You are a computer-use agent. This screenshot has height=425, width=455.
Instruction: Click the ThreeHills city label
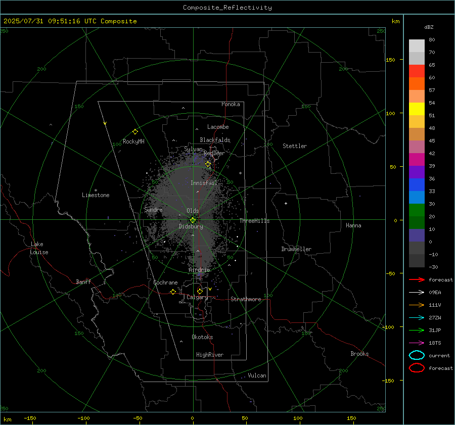pyautogui.click(x=254, y=221)
